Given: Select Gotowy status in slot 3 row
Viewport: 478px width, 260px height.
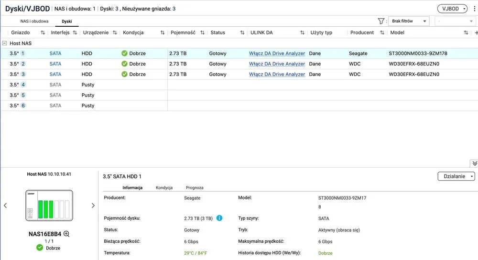Looking at the screenshot, I should tap(217, 74).
